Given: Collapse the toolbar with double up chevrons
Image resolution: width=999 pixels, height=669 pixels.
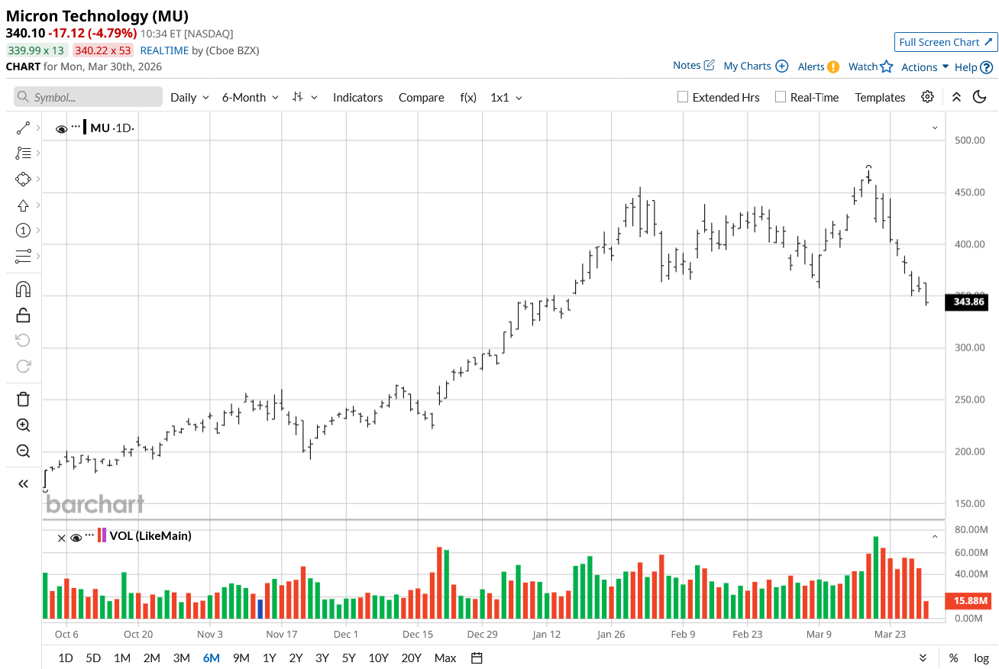Looking at the screenshot, I should click(x=956, y=97).
